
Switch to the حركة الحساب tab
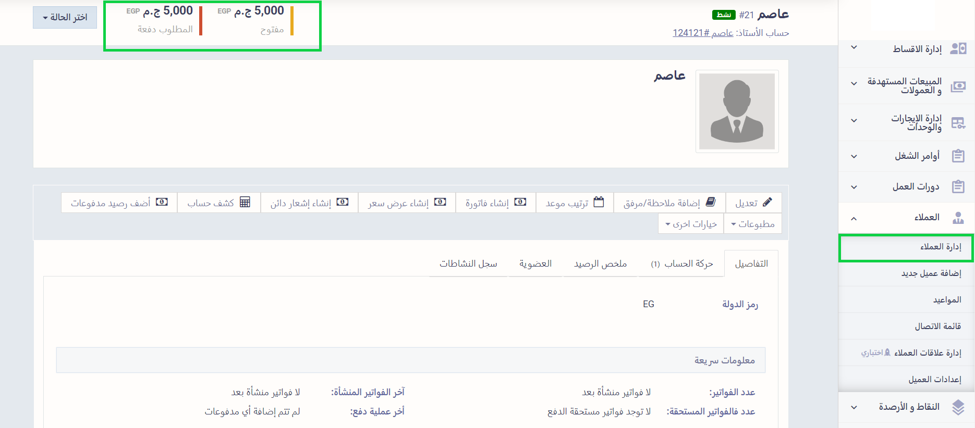pos(681,264)
